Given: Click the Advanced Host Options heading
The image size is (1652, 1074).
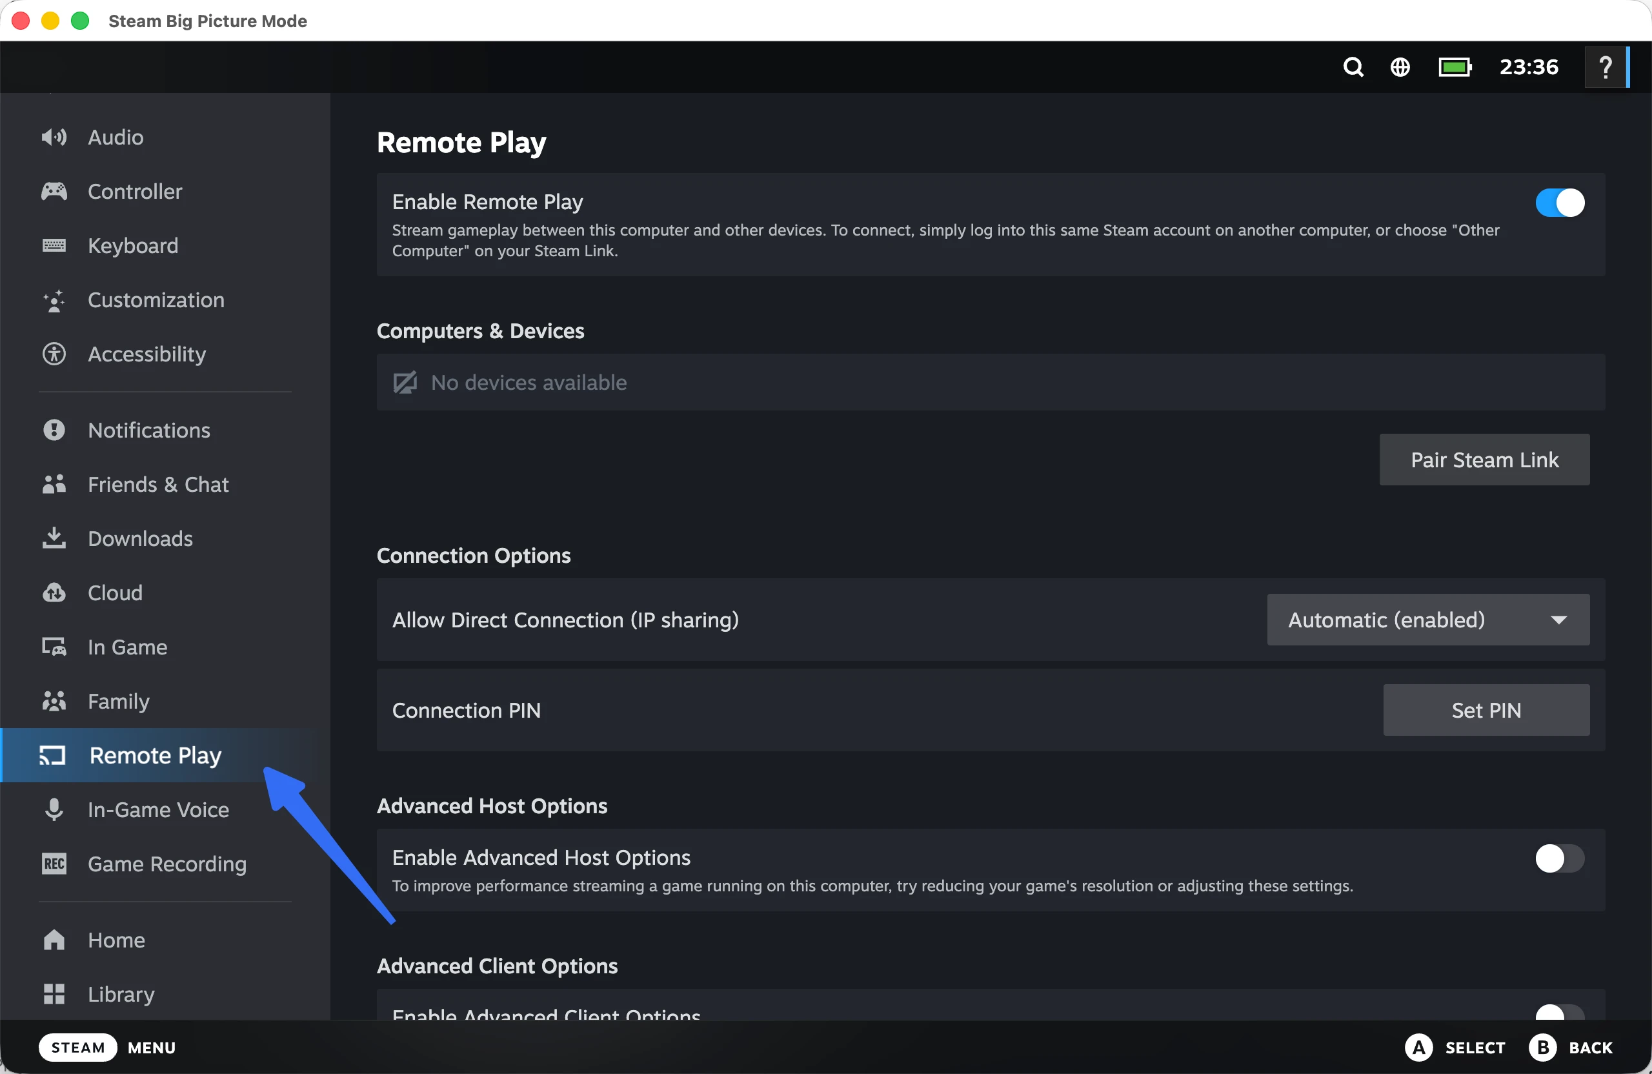Looking at the screenshot, I should click(492, 805).
